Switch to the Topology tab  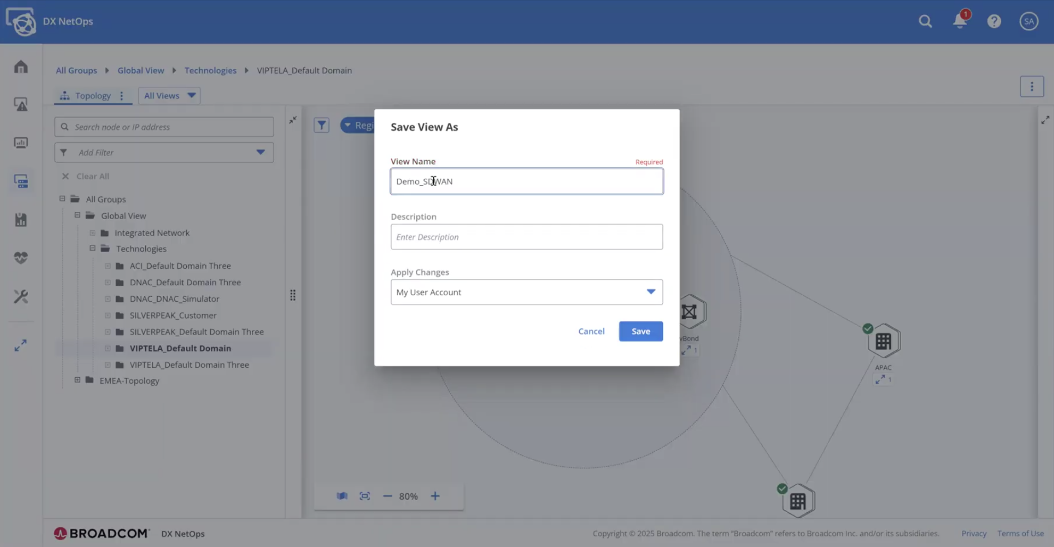click(93, 95)
